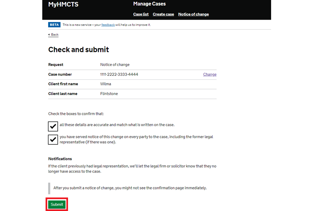Click the client last name value Flintstone
Screen dimensions: 317x211
pos(109,94)
